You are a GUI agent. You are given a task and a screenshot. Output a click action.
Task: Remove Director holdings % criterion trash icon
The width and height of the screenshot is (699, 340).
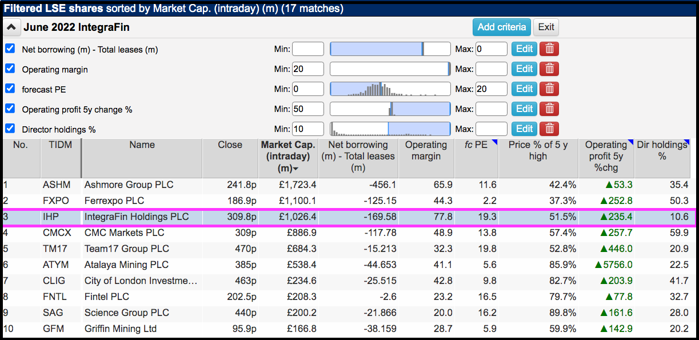[549, 129]
